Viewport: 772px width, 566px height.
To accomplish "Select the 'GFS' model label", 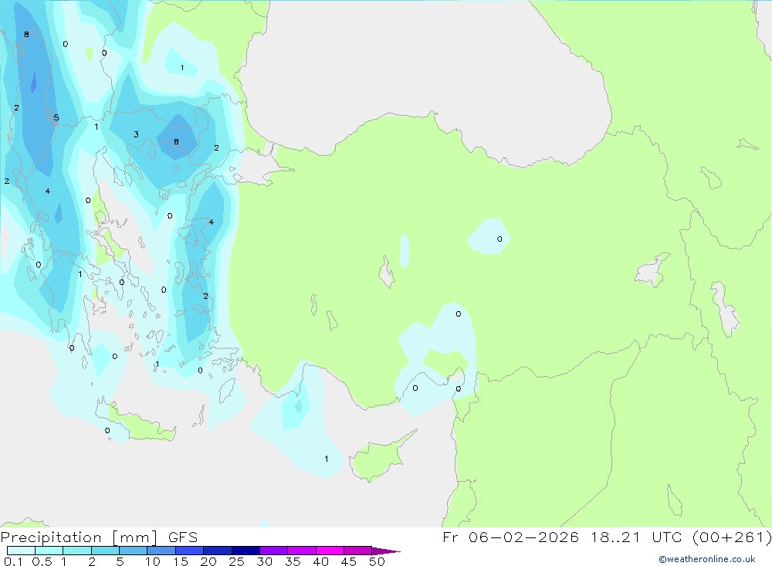I will (183, 537).
